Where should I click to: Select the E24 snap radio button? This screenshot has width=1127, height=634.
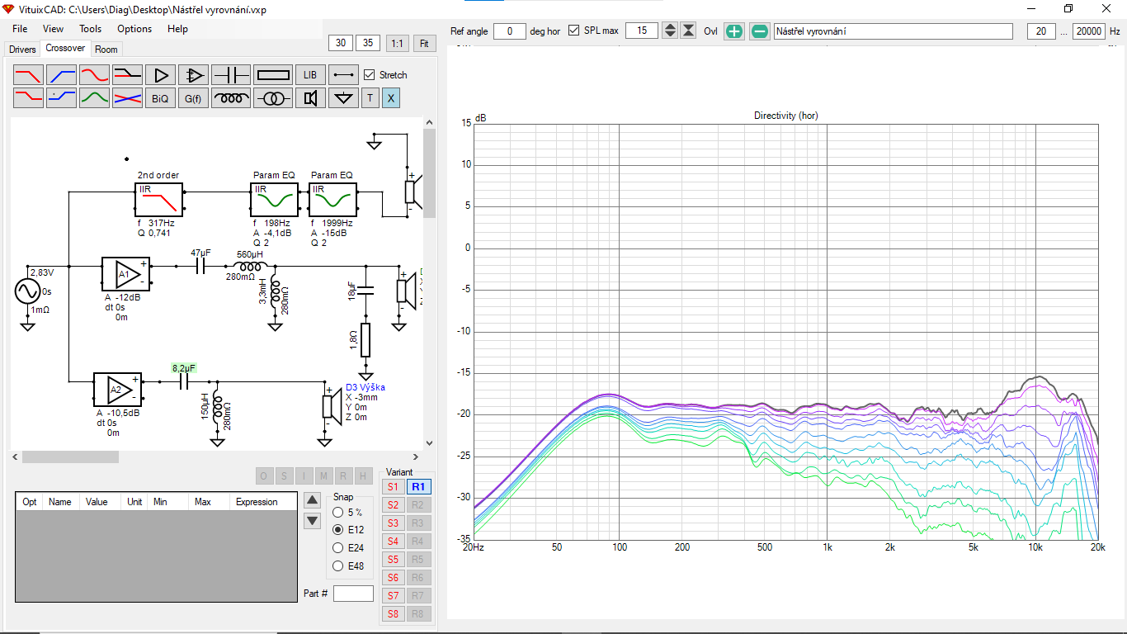pyautogui.click(x=338, y=547)
